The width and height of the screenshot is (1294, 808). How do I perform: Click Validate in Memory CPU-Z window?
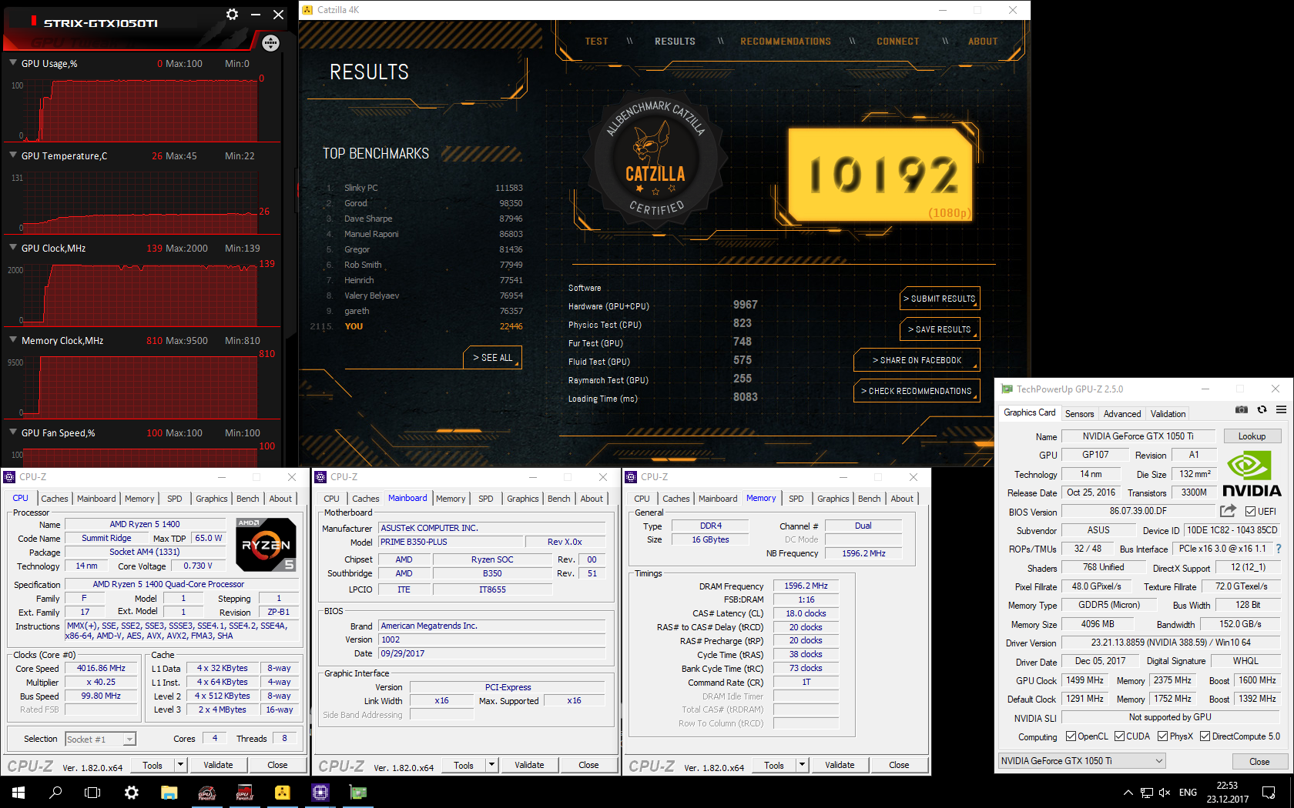840,765
